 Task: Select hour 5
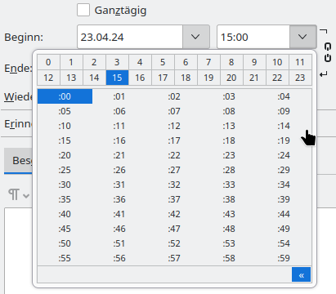coord(163,62)
